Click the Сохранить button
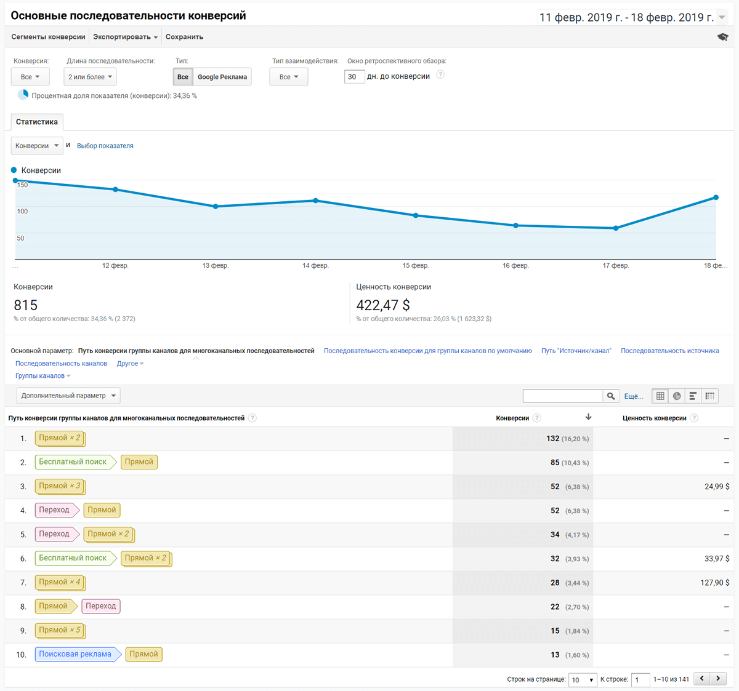Screen dimensions: 739x691 coord(184,36)
